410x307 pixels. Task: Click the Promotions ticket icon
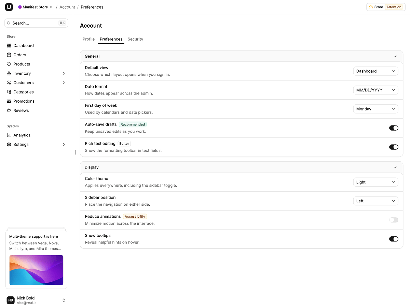point(9,101)
